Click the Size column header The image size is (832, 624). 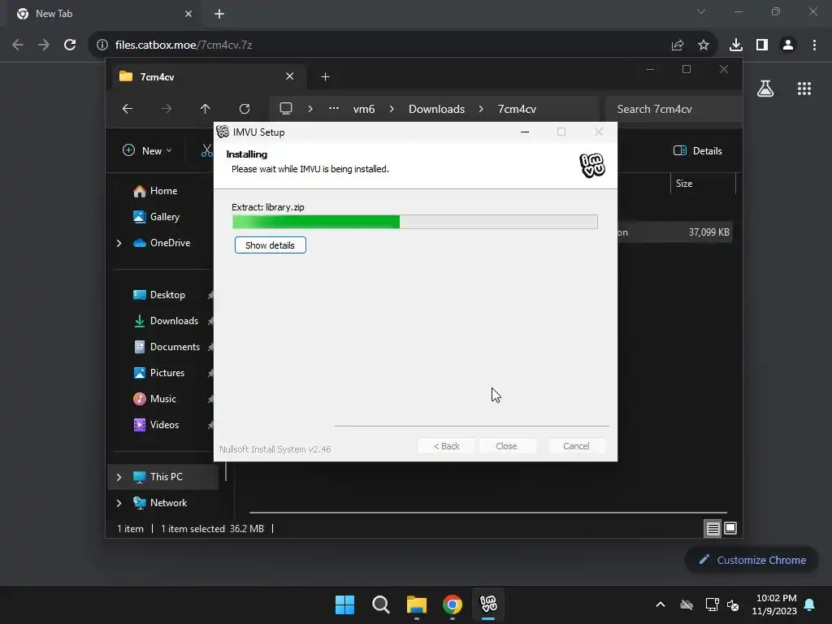click(703, 184)
